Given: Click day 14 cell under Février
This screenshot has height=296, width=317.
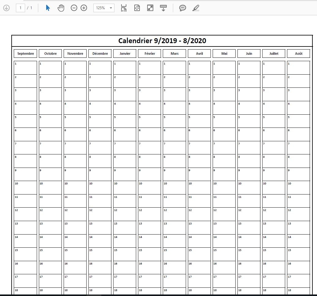Looking at the screenshot, I should pyautogui.click(x=150, y=241).
